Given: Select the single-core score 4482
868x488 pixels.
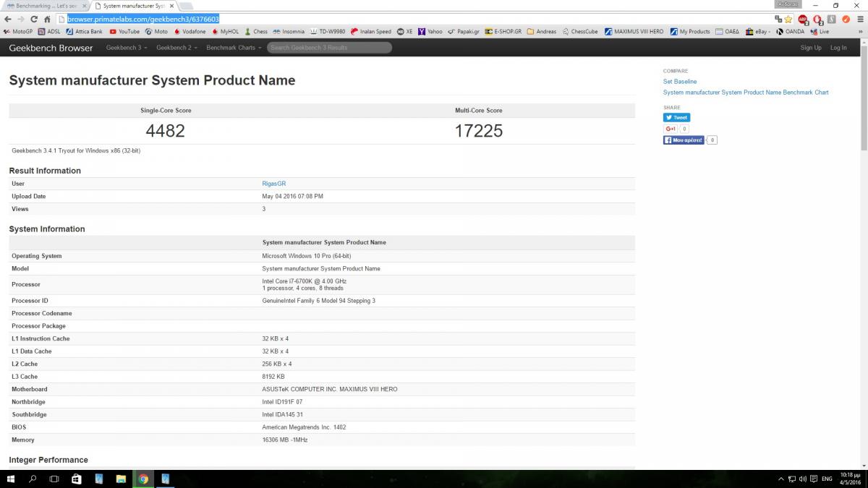Looking at the screenshot, I should (166, 131).
